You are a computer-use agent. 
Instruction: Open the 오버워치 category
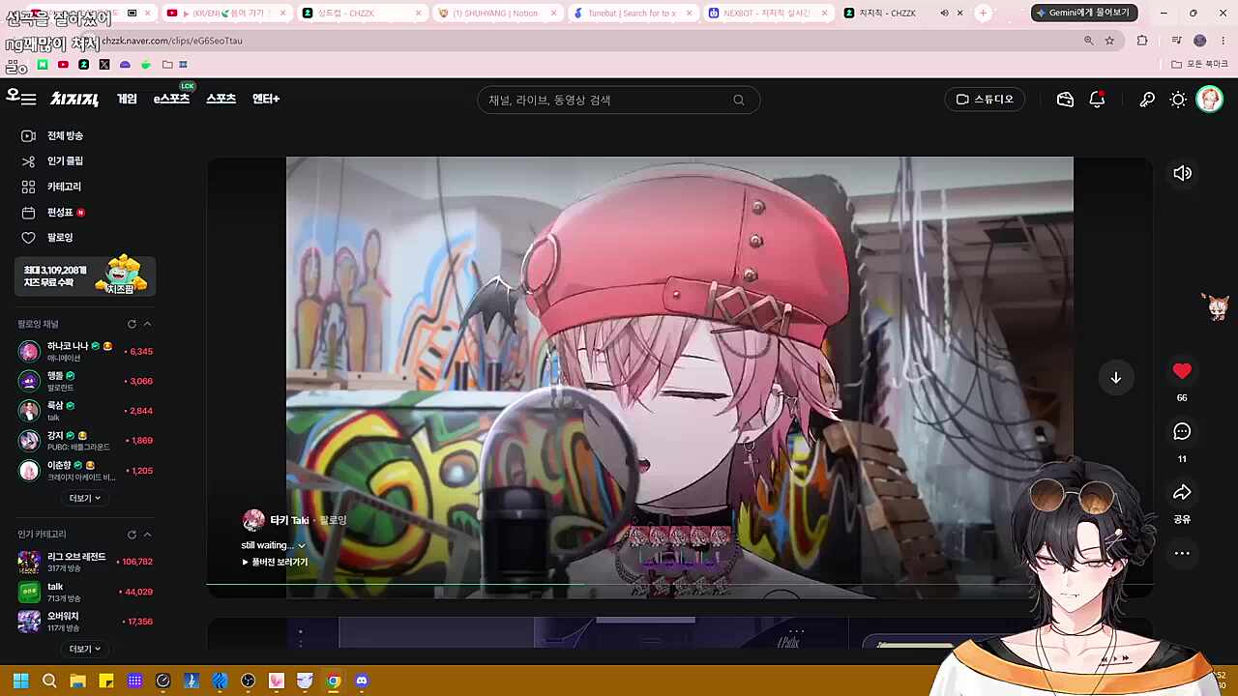coord(85,622)
